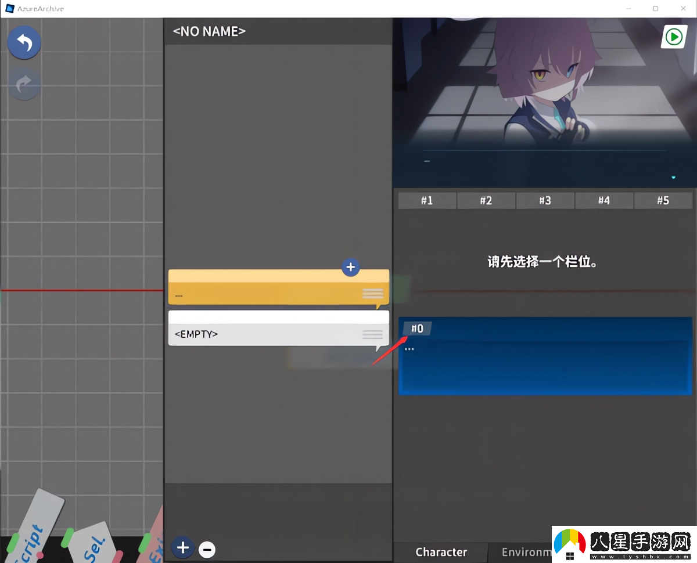697x563 pixels.
Task: Grab the EMPTY block's drag handle
Action: (x=373, y=334)
